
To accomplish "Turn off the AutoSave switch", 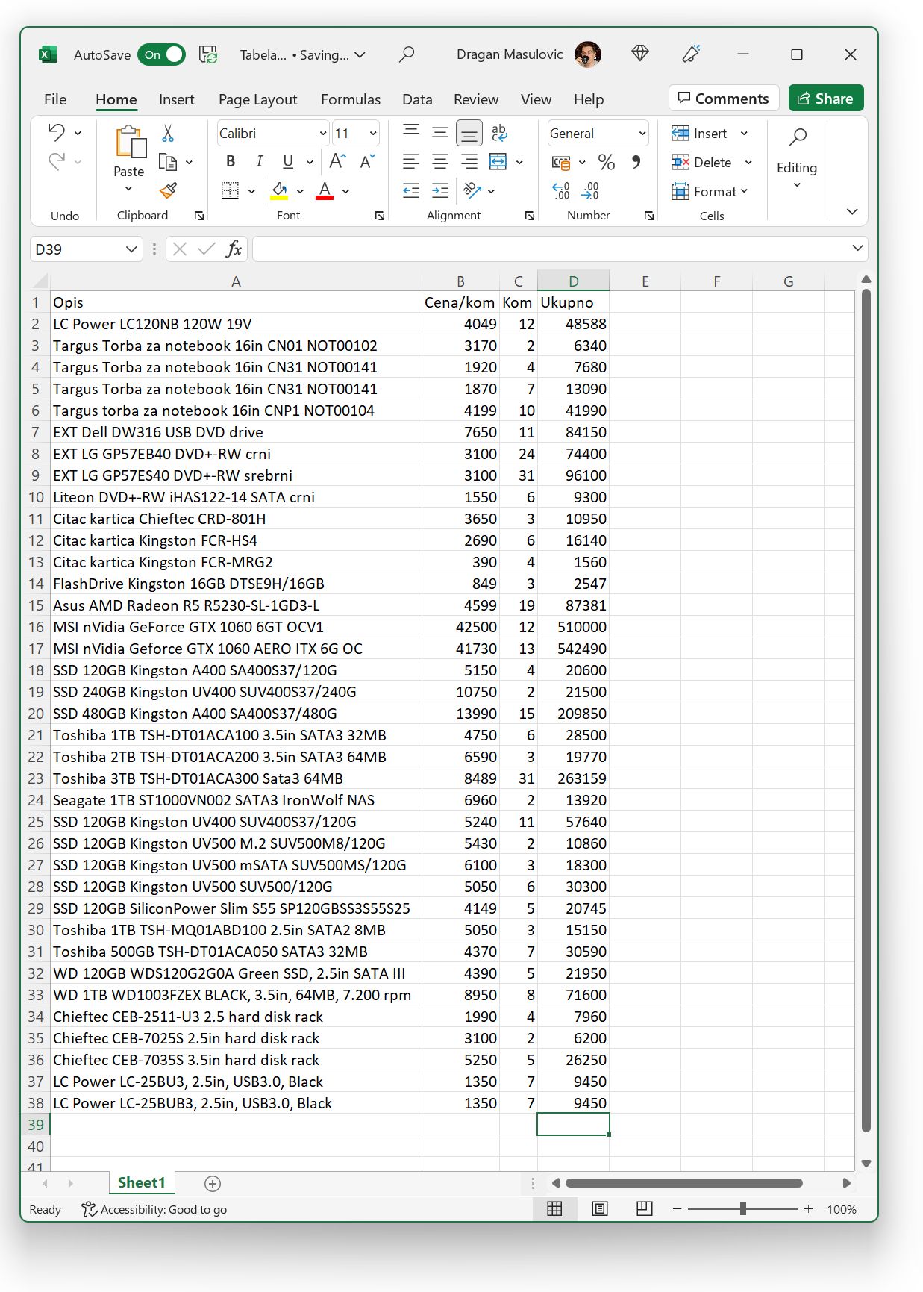I will pos(162,54).
